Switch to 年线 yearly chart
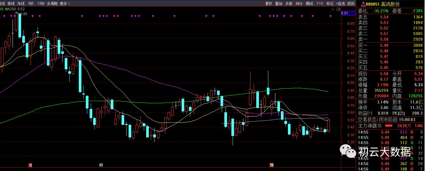Image resolution: width=425 pixels, height=171 pixels. point(21,4)
